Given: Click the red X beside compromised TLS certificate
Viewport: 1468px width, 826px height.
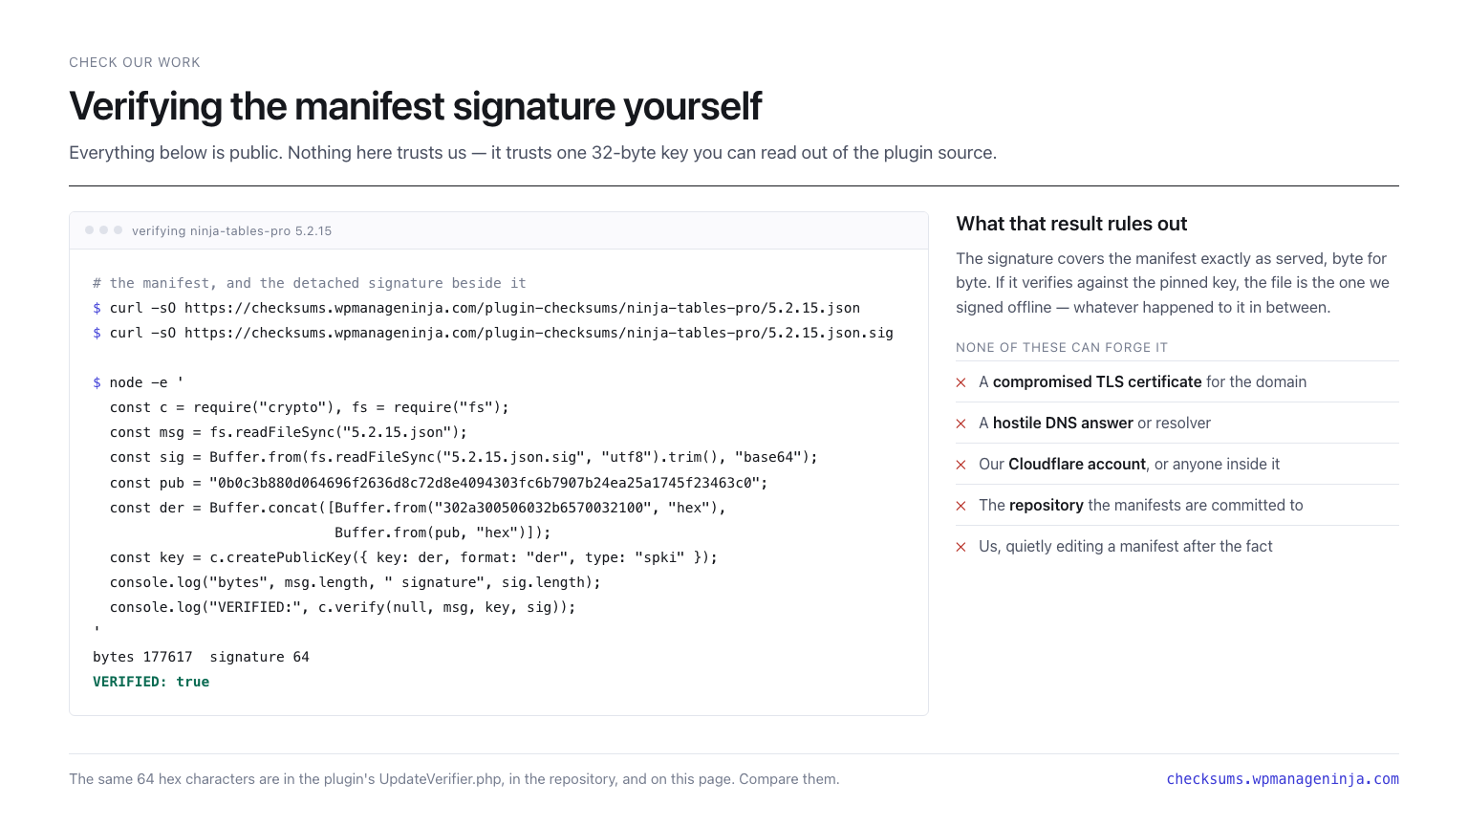Looking at the screenshot, I should pos(961,382).
